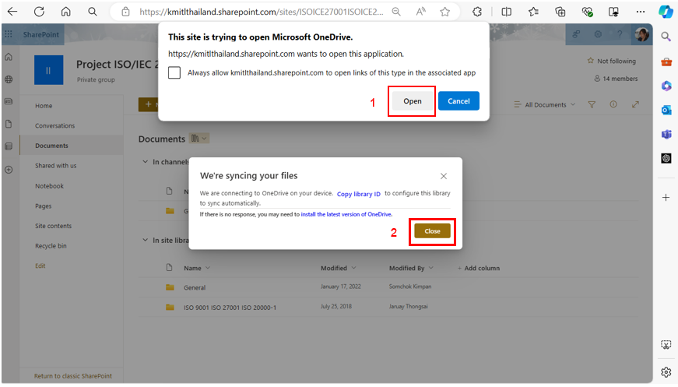Open install the latest OneDrive version link

(346, 213)
